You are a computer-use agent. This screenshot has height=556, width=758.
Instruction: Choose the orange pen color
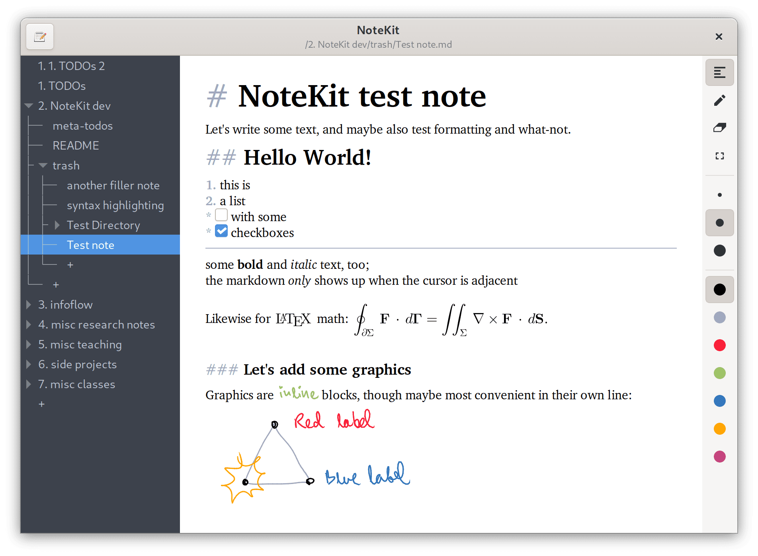[719, 429]
